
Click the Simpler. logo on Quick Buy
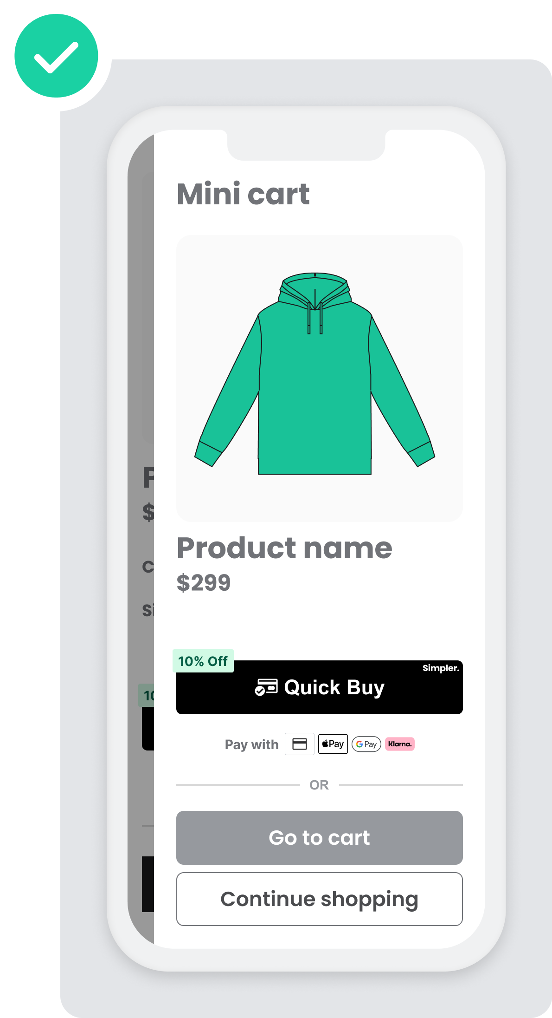[x=441, y=668]
